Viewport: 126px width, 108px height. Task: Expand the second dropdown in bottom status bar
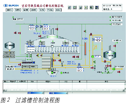click(58, 93)
